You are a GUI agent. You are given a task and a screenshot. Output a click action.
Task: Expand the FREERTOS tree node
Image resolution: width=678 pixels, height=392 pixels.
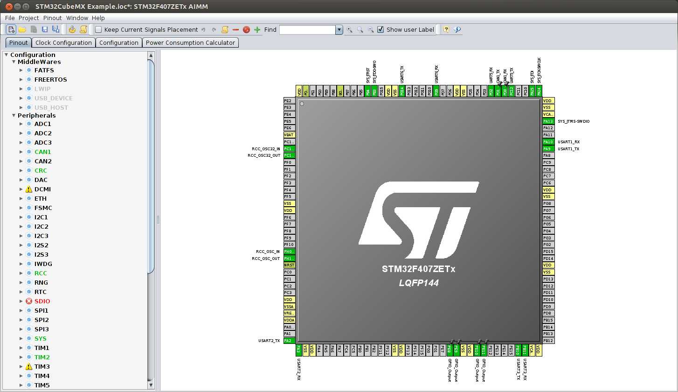coord(21,79)
